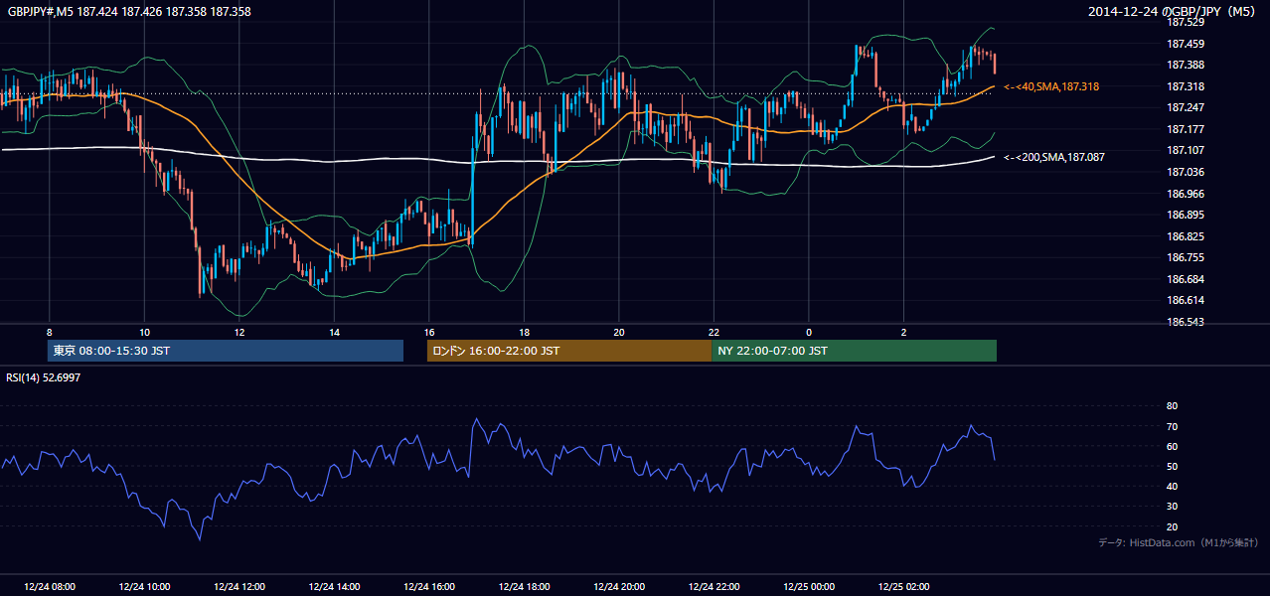Click the 186.825 price axis label
The height and width of the screenshot is (596, 1270).
(1185, 236)
